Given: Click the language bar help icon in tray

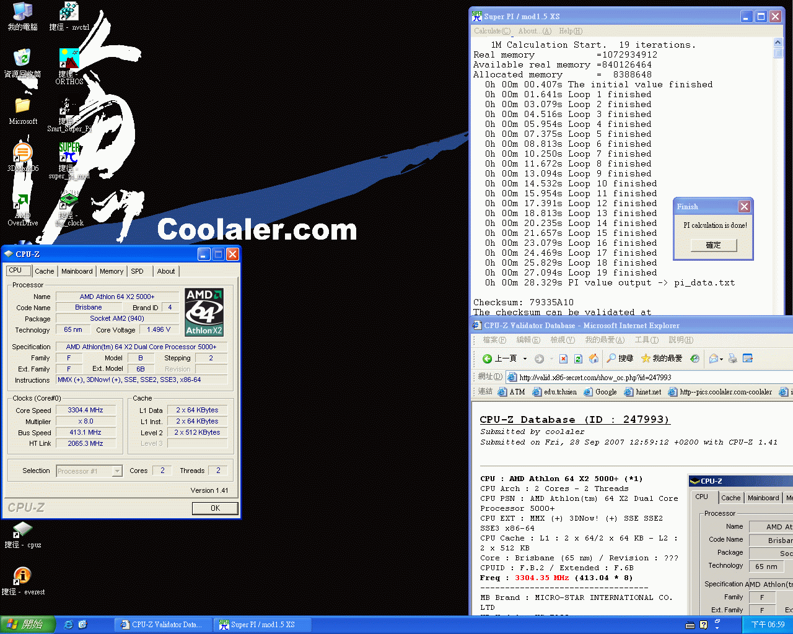Looking at the screenshot, I should [x=703, y=625].
